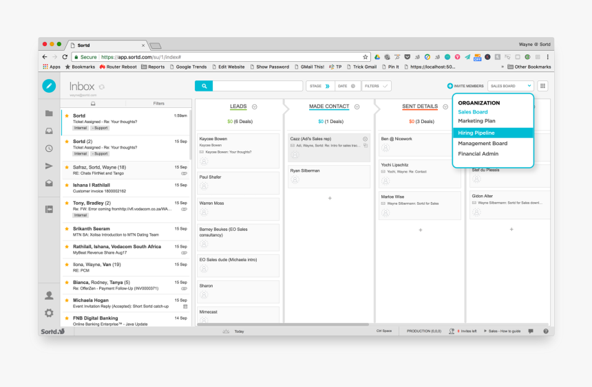The image size is (592, 387).
Task: Open the folder icon in the left sidebar
Action: [49, 113]
